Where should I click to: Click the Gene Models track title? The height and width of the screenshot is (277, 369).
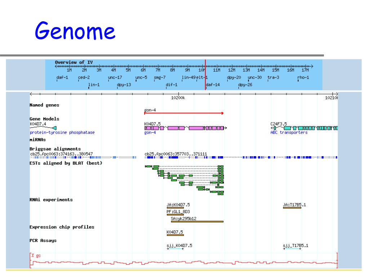pyautogui.click(x=44, y=119)
